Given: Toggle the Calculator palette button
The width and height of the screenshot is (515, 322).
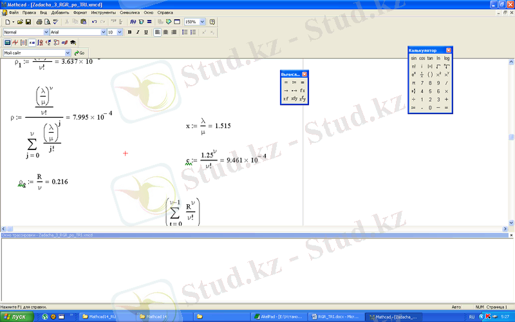Looking at the screenshot, I should pyautogui.click(x=7, y=43).
